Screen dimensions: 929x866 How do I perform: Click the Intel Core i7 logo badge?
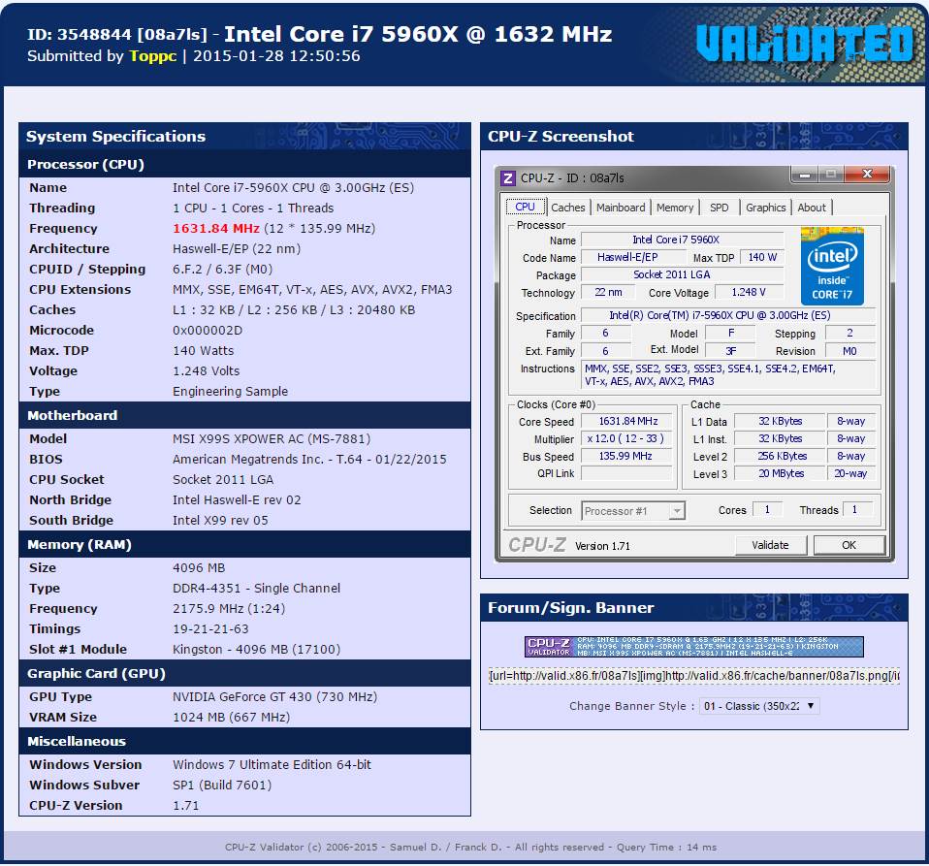(x=832, y=266)
